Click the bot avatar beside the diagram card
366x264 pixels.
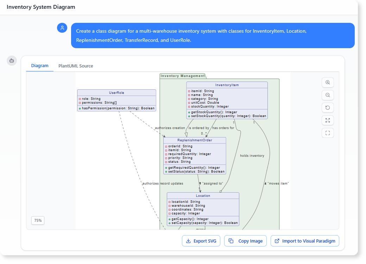tap(12, 60)
